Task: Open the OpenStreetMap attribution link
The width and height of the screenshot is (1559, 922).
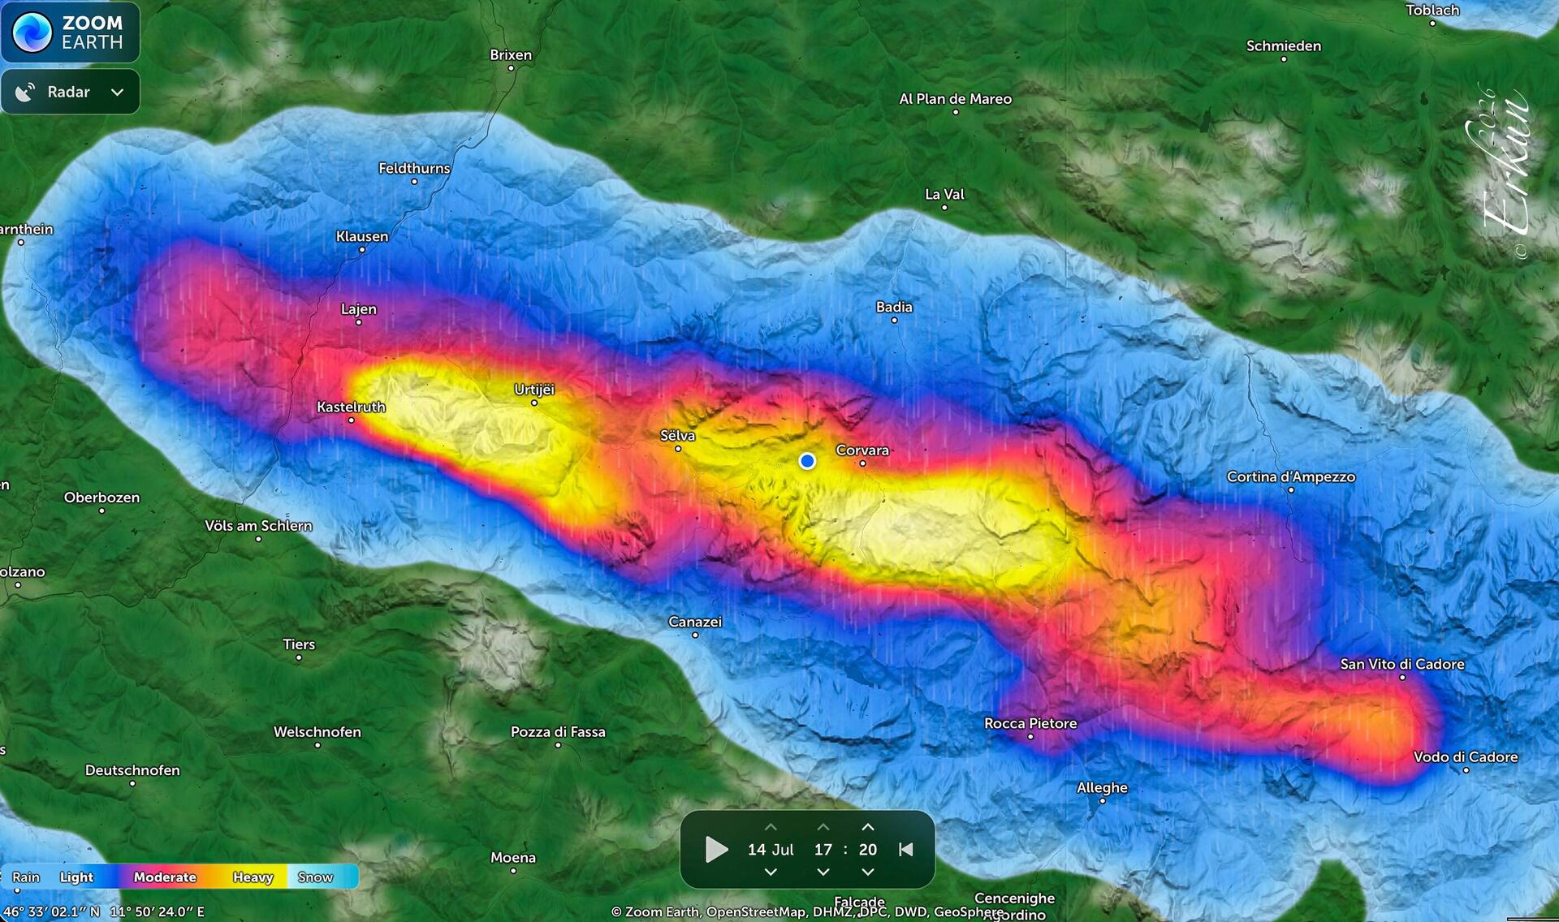Action: pos(758,912)
